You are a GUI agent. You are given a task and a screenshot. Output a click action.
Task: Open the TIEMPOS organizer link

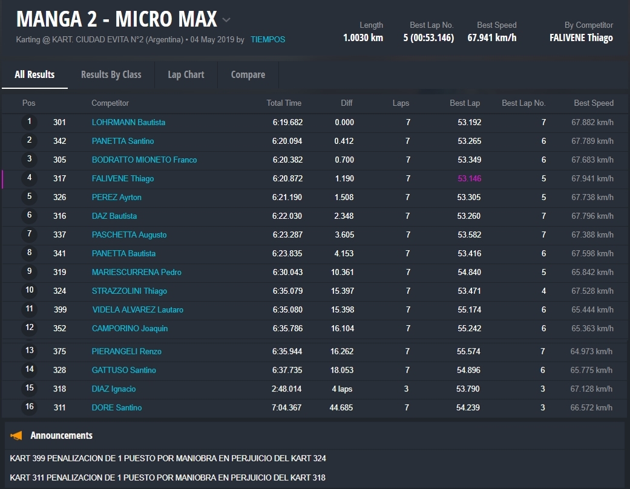pyautogui.click(x=267, y=40)
